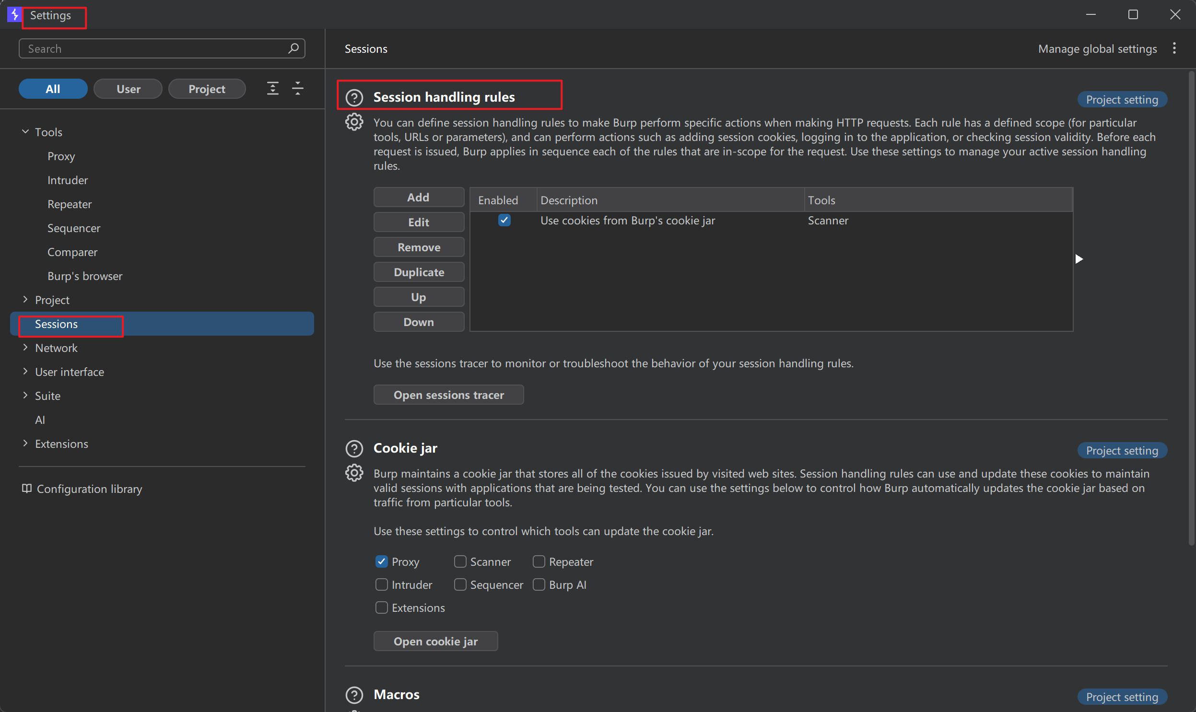Click the help icon beside Macros
Viewport: 1196px width, 712px height.
click(354, 695)
